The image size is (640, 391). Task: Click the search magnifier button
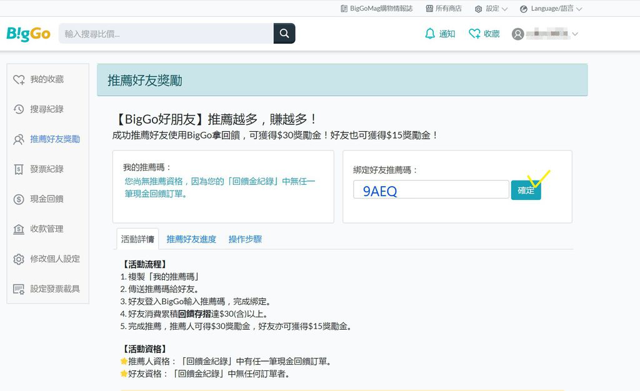coord(284,34)
